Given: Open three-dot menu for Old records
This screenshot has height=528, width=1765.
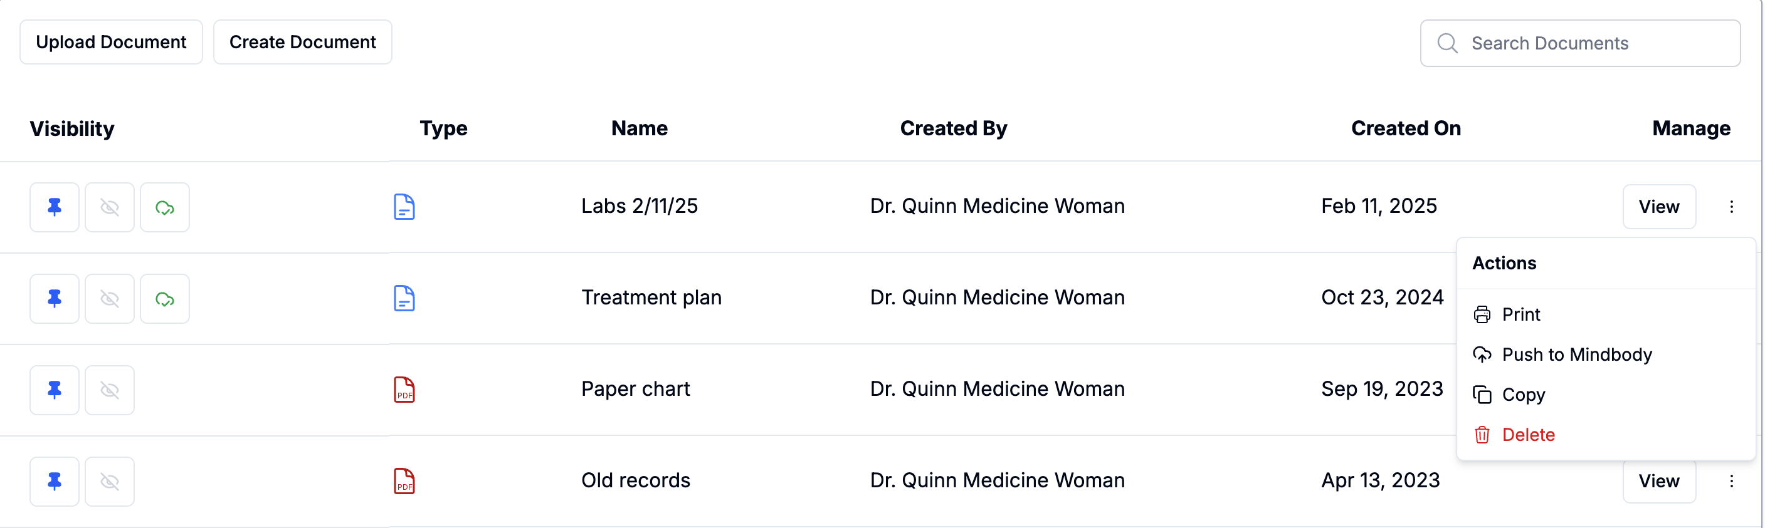Looking at the screenshot, I should [1731, 481].
